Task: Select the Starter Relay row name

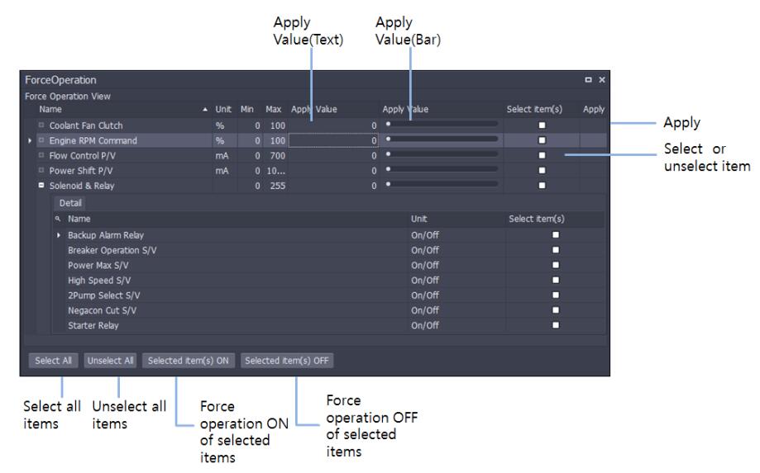Action: coord(93,325)
